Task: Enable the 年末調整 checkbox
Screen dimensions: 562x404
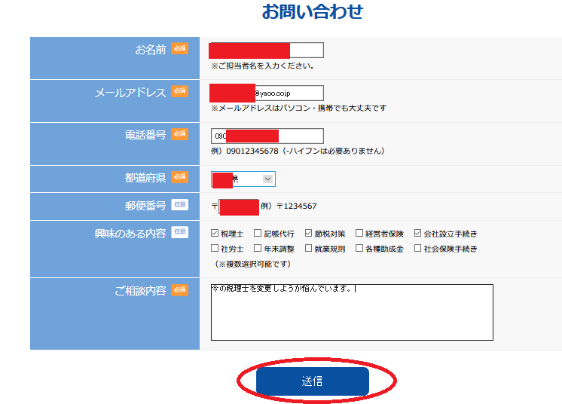Action: coord(258,248)
